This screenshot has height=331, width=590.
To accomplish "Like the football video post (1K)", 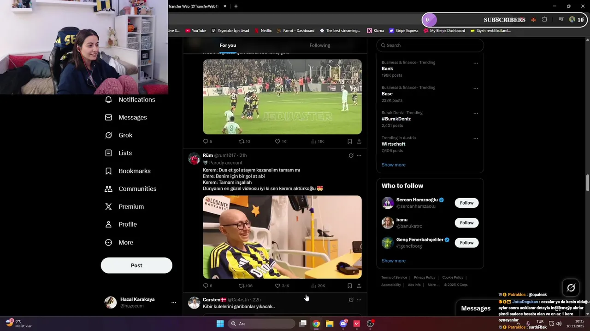I will pos(281,142).
